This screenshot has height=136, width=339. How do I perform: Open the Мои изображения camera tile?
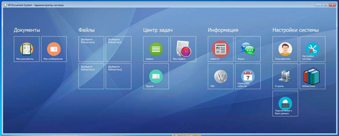click(x=54, y=49)
